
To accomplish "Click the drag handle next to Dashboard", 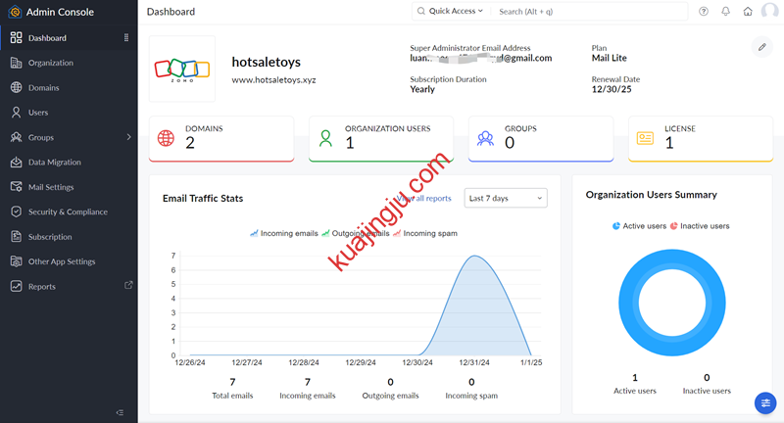I will tap(126, 38).
